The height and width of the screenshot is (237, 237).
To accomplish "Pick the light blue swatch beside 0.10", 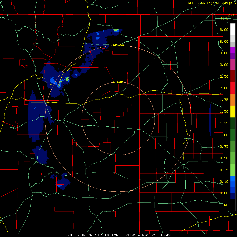I will pos(233,179).
